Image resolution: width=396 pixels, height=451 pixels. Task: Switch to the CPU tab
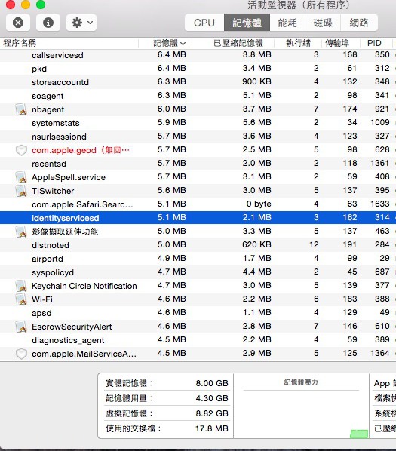(x=204, y=23)
